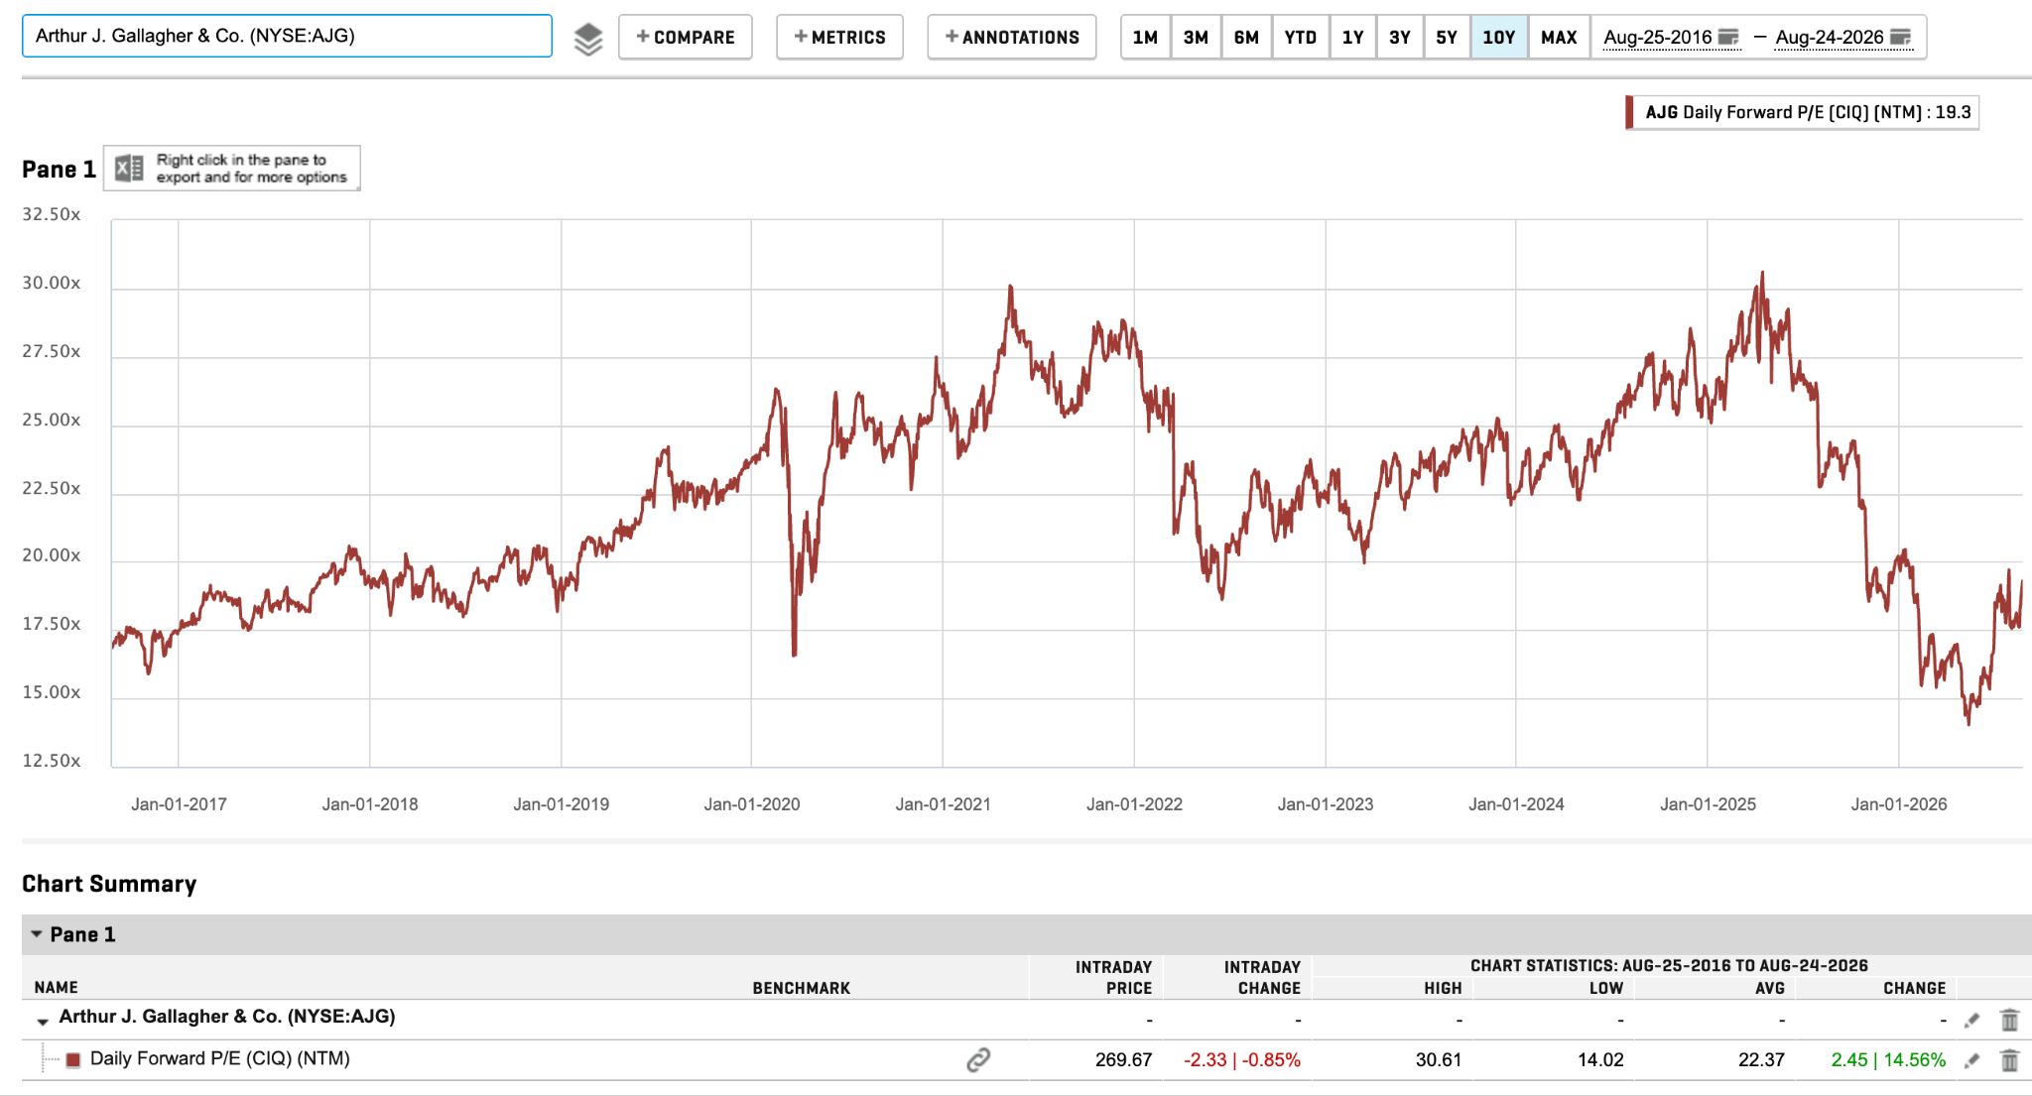The width and height of the screenshot is (2032, 1096).
Task: Open the Annotations button
Action: [x=1012, y=38]
